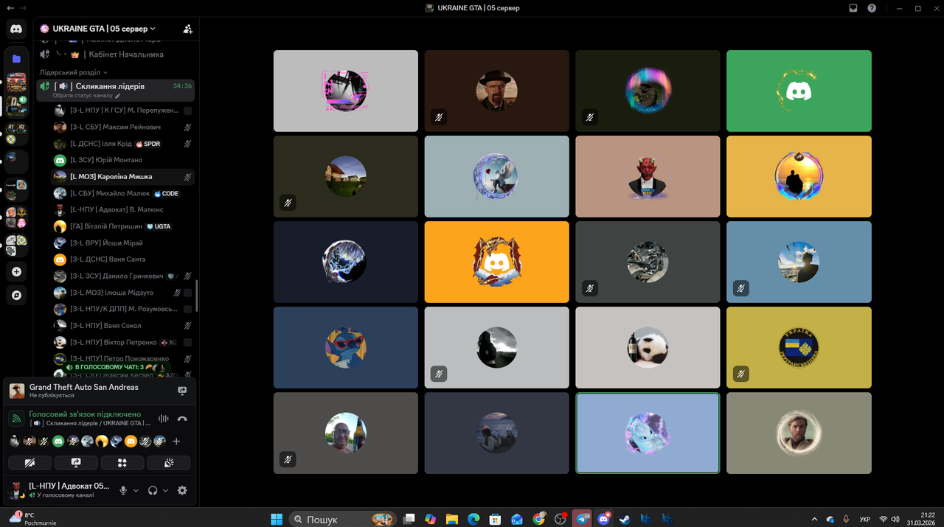The image size is (944, 527).
Task: Focus the panda avatar video tile
Action: (x=648, y=347)
